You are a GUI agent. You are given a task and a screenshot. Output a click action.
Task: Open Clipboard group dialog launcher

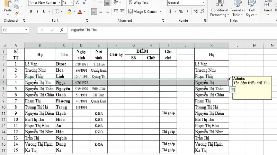click(24, 21)
